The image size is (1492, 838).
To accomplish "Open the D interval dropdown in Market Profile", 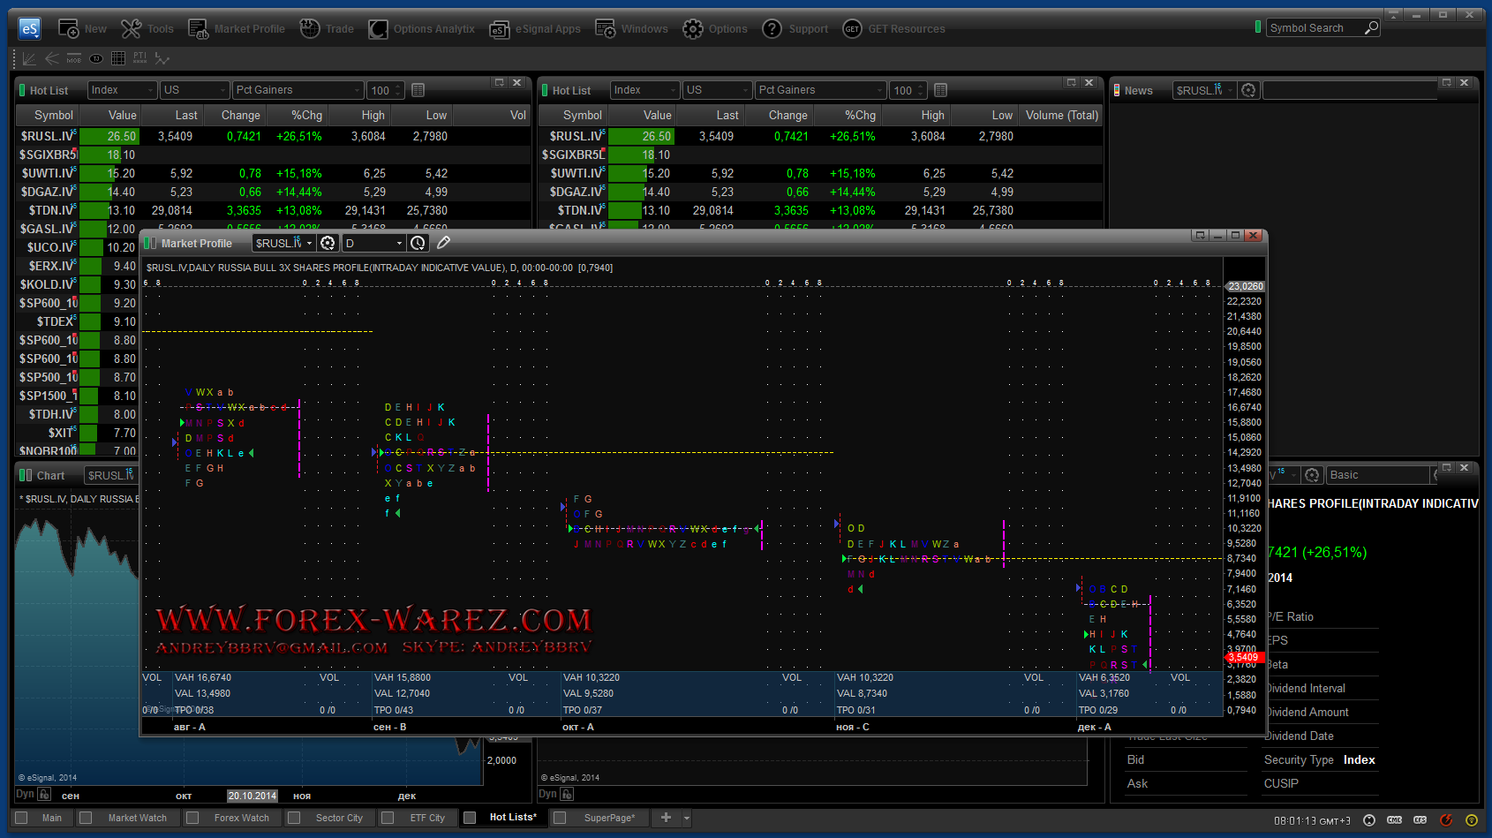I will point(399,243).
